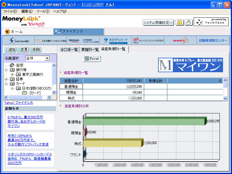
Task: Open the Suruga Bank SoftBank branch banner
Action: (51, 41)
